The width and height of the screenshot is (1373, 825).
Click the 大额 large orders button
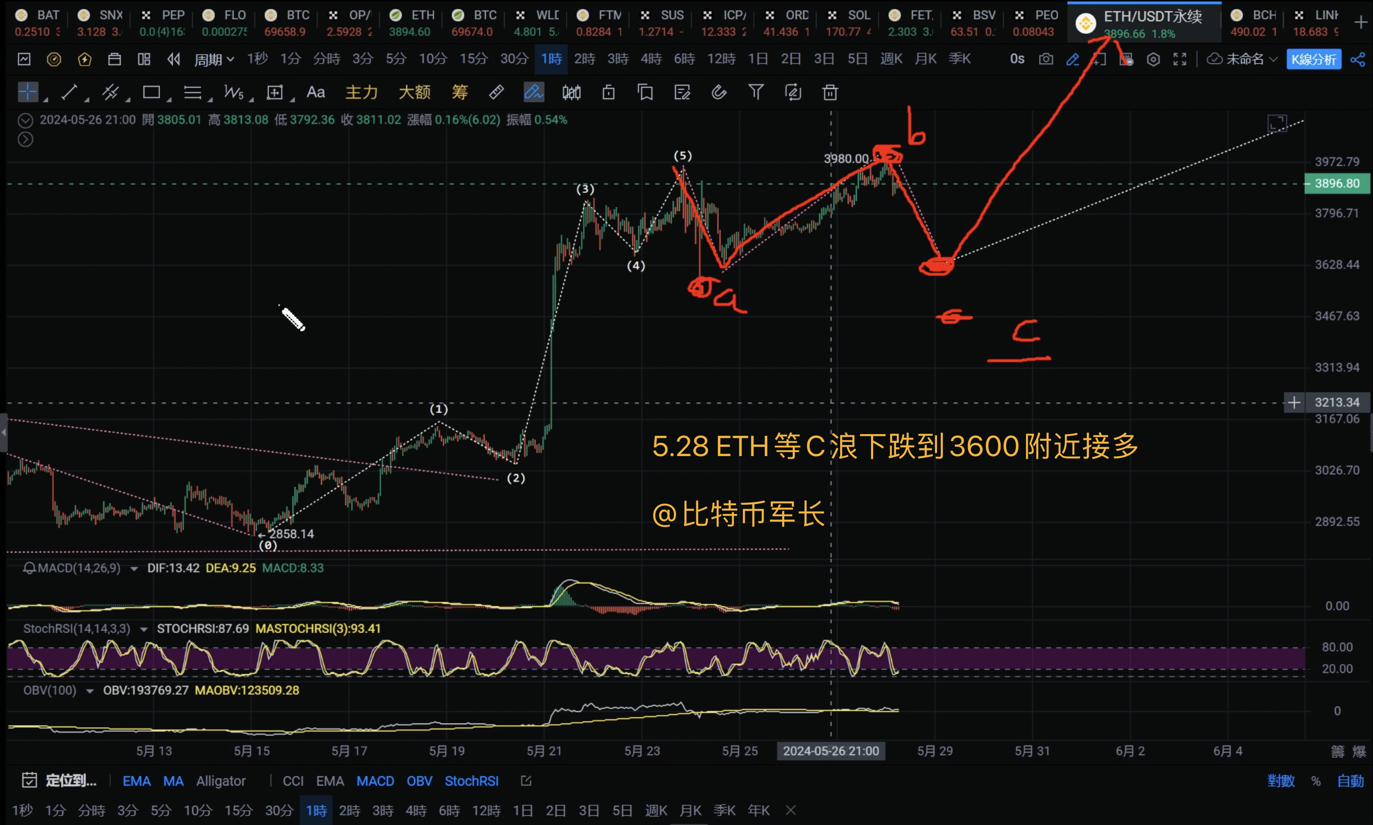click(x=414, y=92)
